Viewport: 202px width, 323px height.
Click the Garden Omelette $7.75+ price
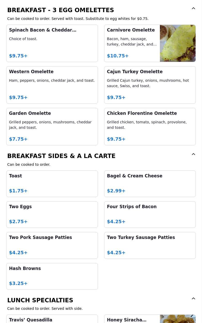click(18, 139)
